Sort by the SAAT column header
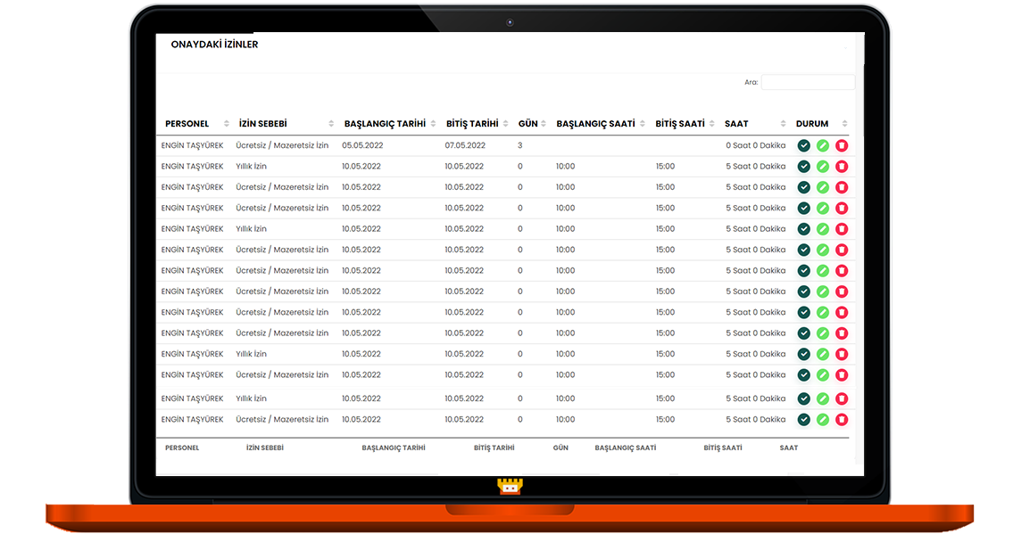The height and width of the screenshot is (534, 1013). coord(754,124)
